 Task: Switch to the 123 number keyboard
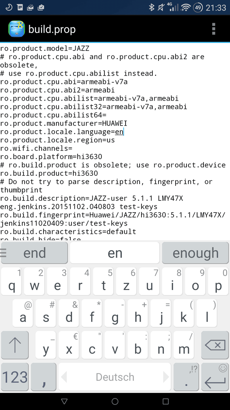click(x=15, y=377)
